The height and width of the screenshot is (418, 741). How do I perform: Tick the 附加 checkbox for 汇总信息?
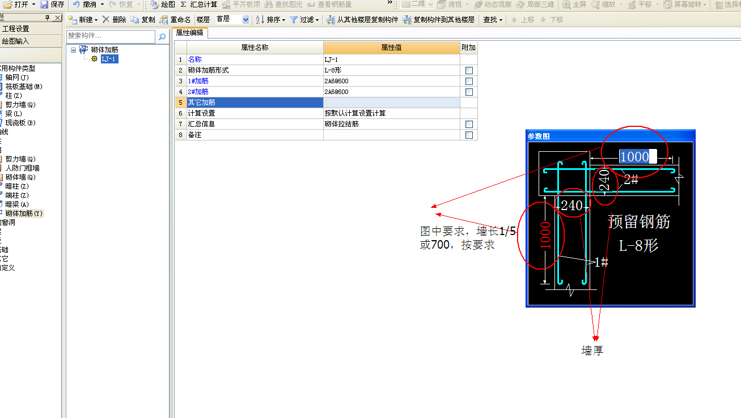pos(469,124)
